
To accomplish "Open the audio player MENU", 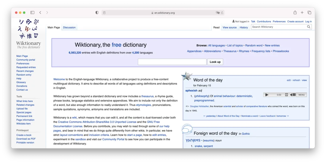I will coord(302,95).
